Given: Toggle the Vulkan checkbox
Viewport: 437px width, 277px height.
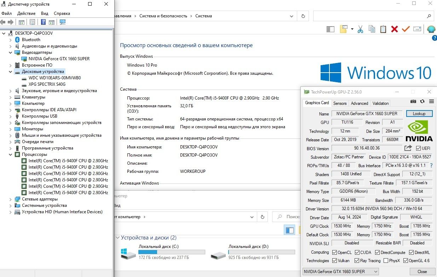Looking at the screenshot, I should coord(334,261).
